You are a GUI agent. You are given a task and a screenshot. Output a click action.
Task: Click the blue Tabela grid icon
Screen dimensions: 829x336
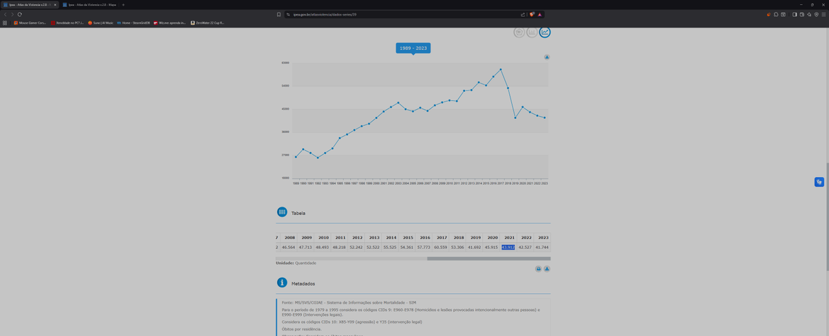(282, 212)
